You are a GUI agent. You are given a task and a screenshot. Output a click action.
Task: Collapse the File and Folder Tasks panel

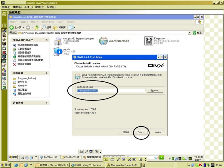point(47,40)
